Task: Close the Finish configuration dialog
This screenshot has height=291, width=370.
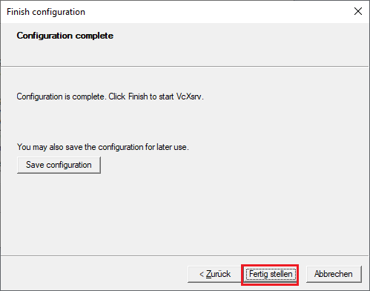Action: (358, 11)
